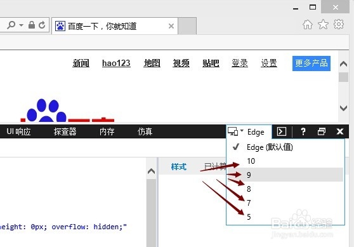The image size is (354, 247).
Task: Open the browser Home page icon
Action: [x=308, y=24]
